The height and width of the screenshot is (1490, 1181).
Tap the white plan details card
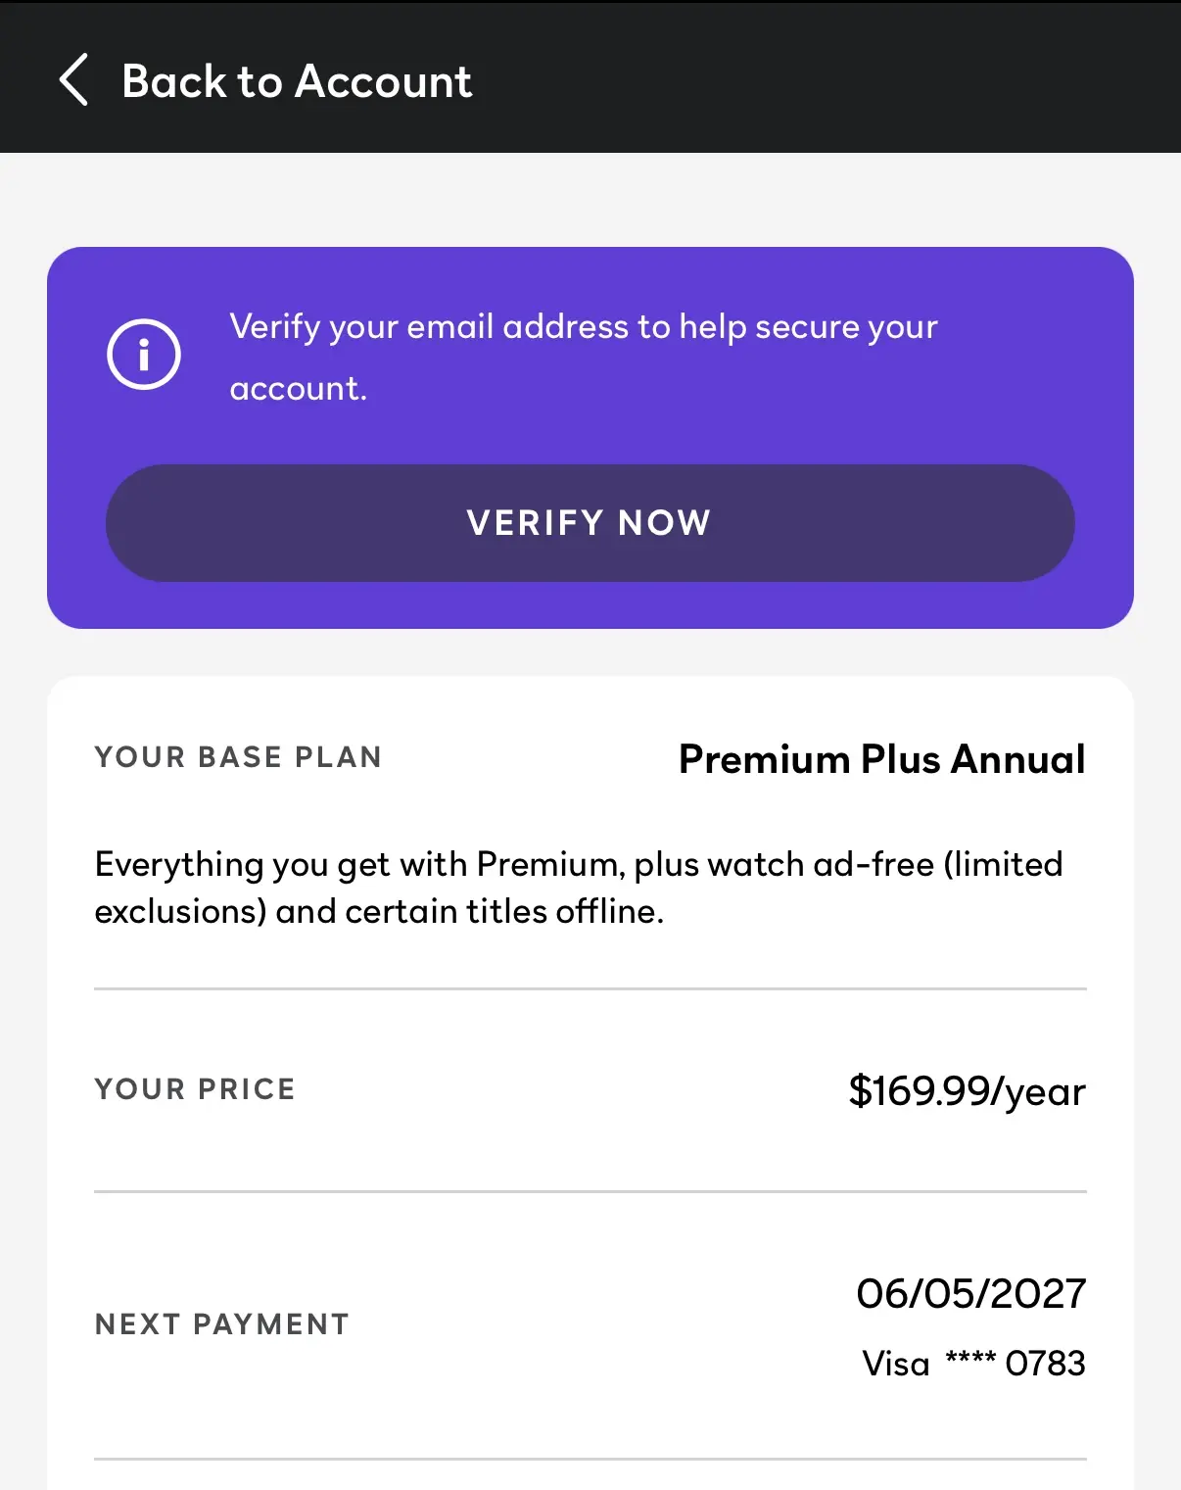590,1083
